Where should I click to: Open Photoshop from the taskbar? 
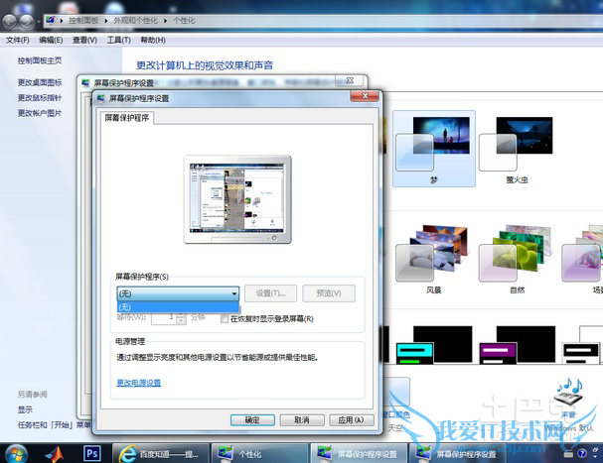[92, 453]
